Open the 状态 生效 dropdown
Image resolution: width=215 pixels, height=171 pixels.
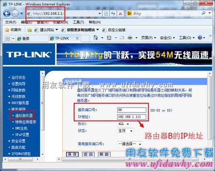point(125,131)
